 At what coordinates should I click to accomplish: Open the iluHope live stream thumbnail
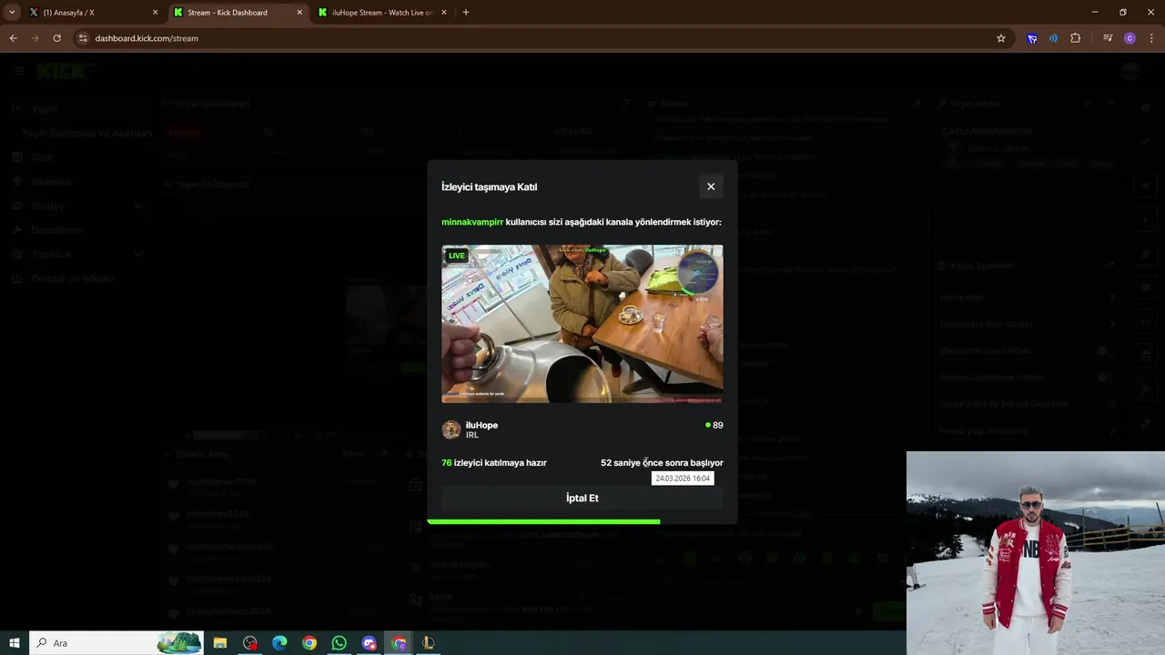tap(582, 324)
